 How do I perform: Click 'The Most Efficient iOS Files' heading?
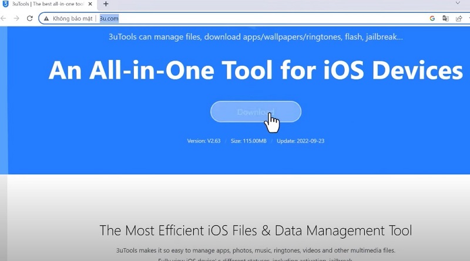(x=256, y=231)
